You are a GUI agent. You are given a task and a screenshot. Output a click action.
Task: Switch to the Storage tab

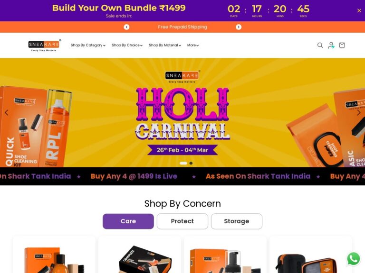pos(237,221)
